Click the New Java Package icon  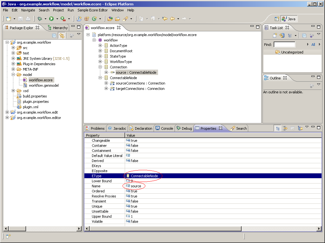tap(86, 19)
